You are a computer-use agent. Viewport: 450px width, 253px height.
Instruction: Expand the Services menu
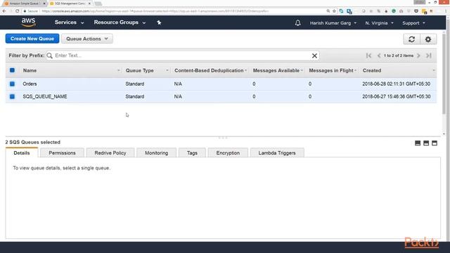point(69,22)
